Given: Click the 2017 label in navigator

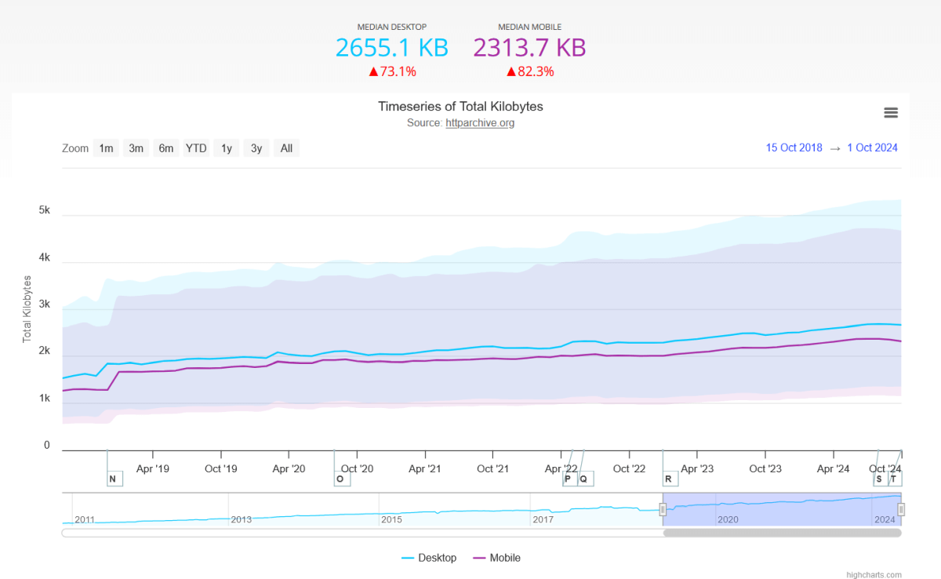Looking at the screenshot, I should [543, 519].
